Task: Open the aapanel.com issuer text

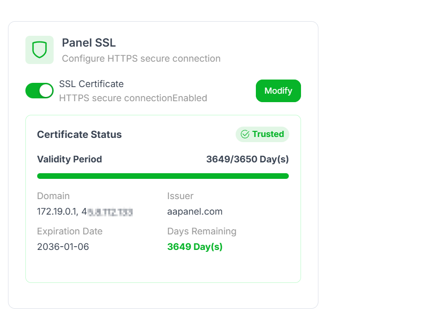Action: [x=195, y=212]
